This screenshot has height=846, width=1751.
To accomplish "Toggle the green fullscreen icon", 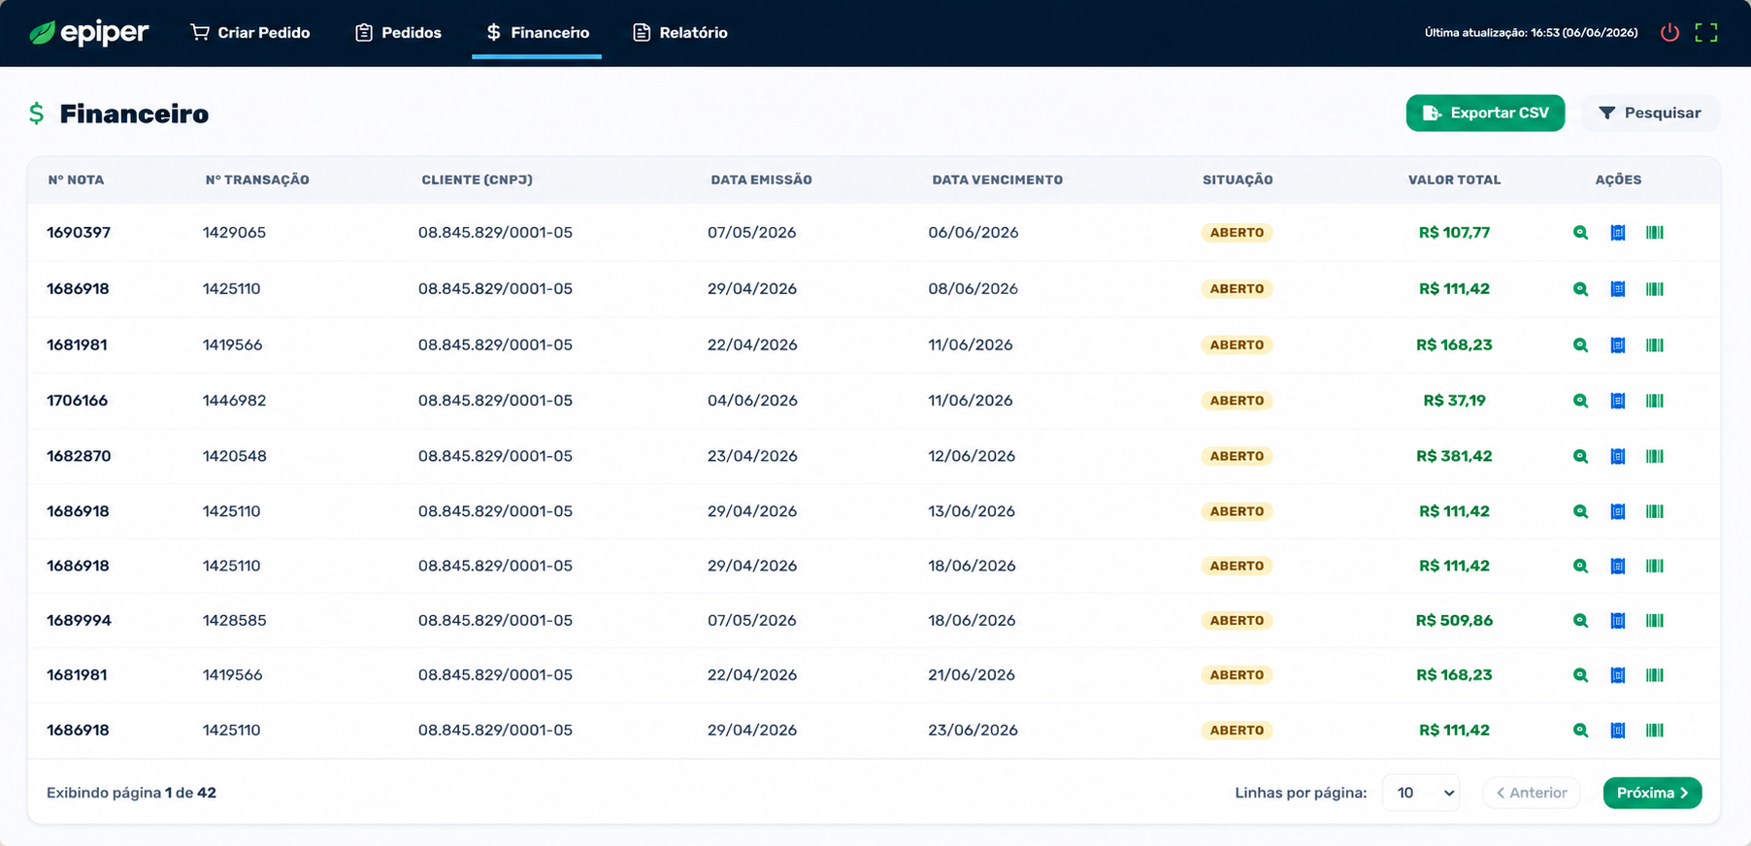I will coord(1706,32).
